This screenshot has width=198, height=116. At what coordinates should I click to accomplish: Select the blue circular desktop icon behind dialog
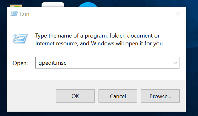(x=88, y=5)
